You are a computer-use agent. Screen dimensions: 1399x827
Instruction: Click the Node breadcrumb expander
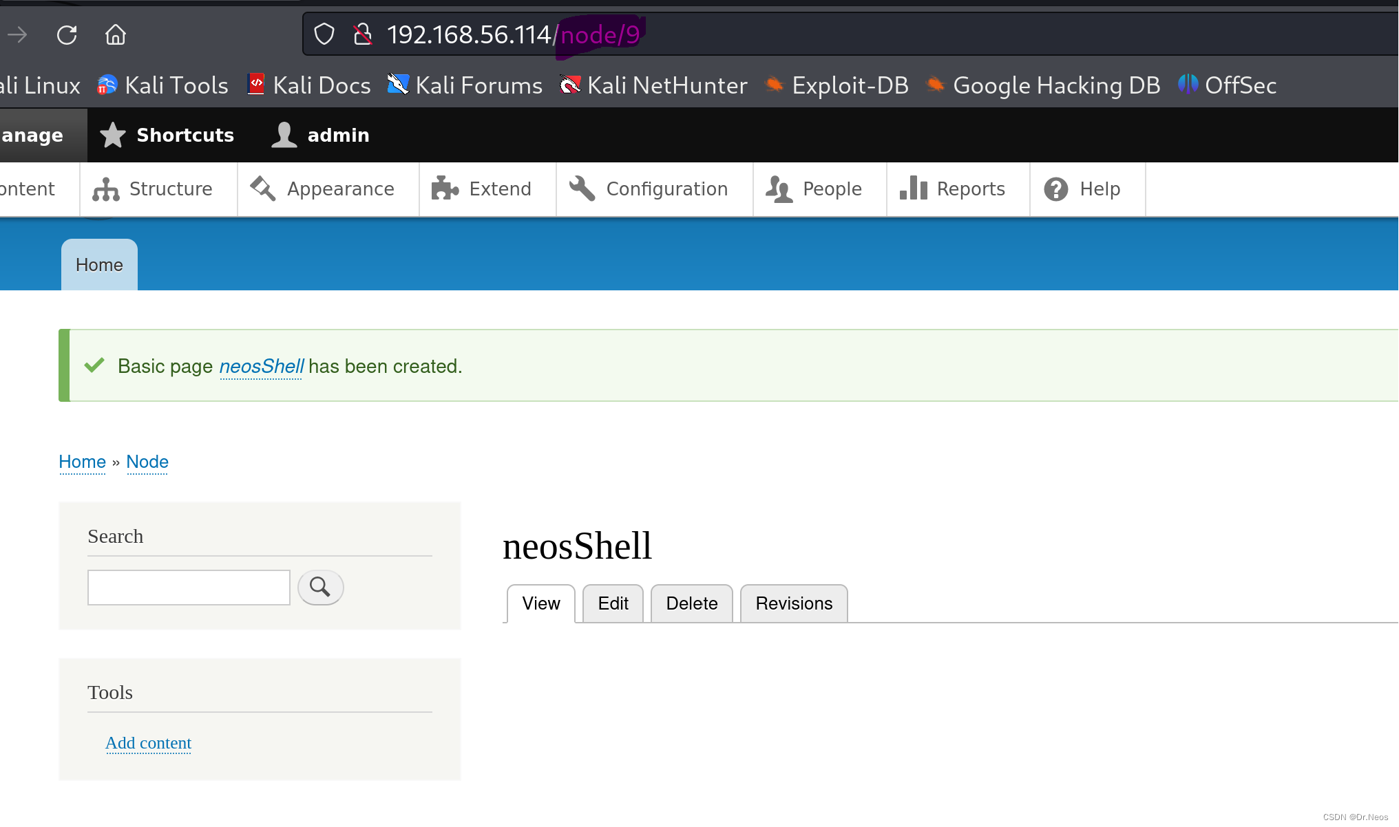pyautogui.click(x=148, y=461)
